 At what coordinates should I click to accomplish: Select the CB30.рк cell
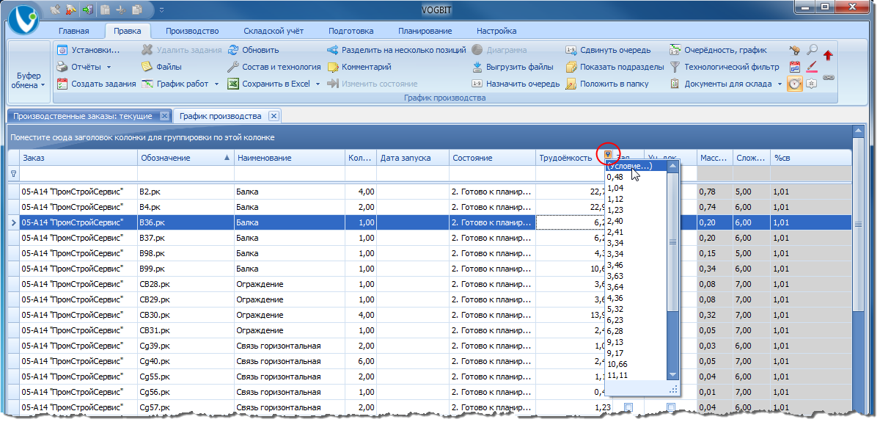point(185,315)
